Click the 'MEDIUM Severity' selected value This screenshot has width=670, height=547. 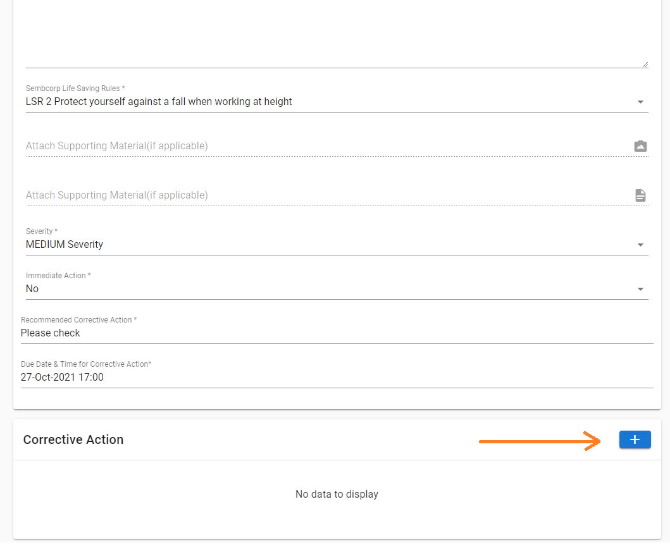65,245
